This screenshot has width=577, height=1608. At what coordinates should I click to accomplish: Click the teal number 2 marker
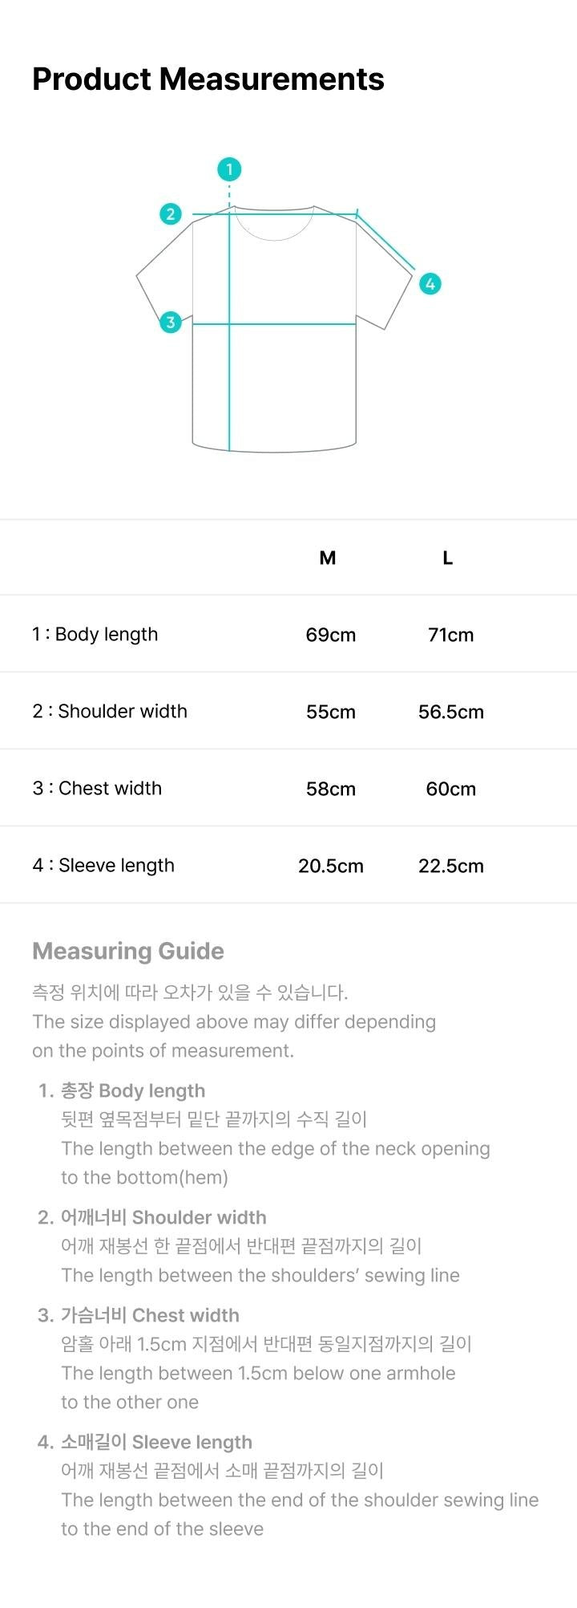[170, 214]
